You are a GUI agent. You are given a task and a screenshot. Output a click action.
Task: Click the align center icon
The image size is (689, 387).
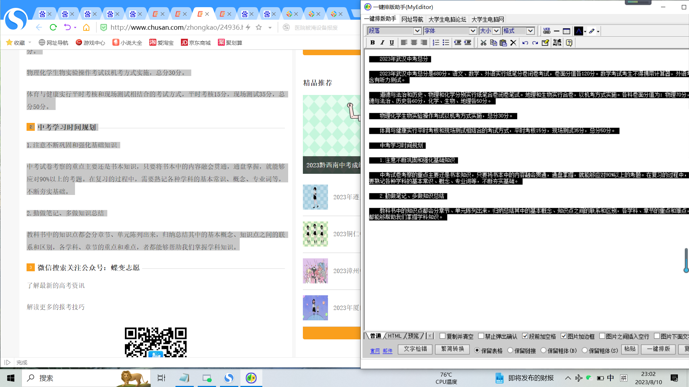pos(414,43)
